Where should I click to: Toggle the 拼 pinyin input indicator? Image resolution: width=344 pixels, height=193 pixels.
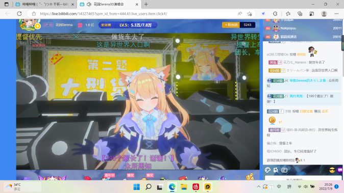289,187
